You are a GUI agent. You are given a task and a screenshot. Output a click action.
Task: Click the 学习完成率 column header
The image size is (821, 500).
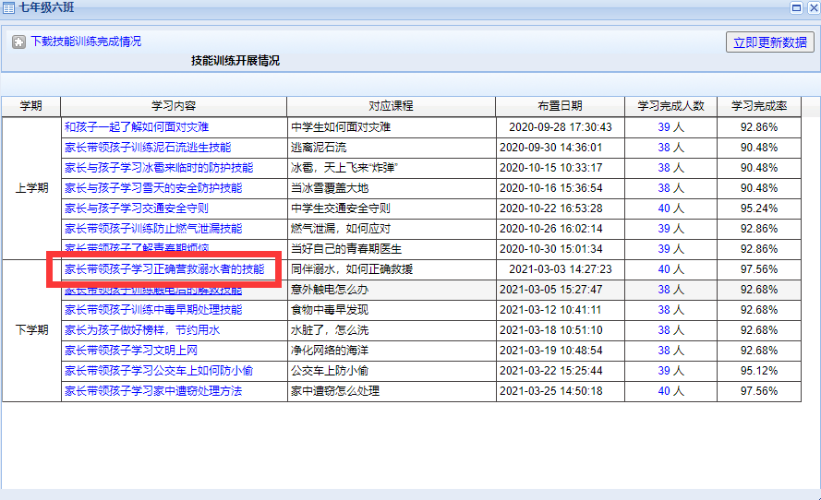point(758,106)
